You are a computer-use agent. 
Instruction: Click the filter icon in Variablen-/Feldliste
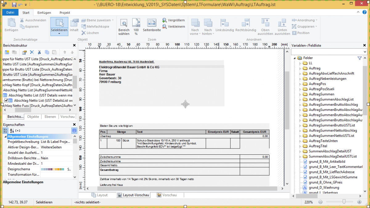tap(360, 58)
